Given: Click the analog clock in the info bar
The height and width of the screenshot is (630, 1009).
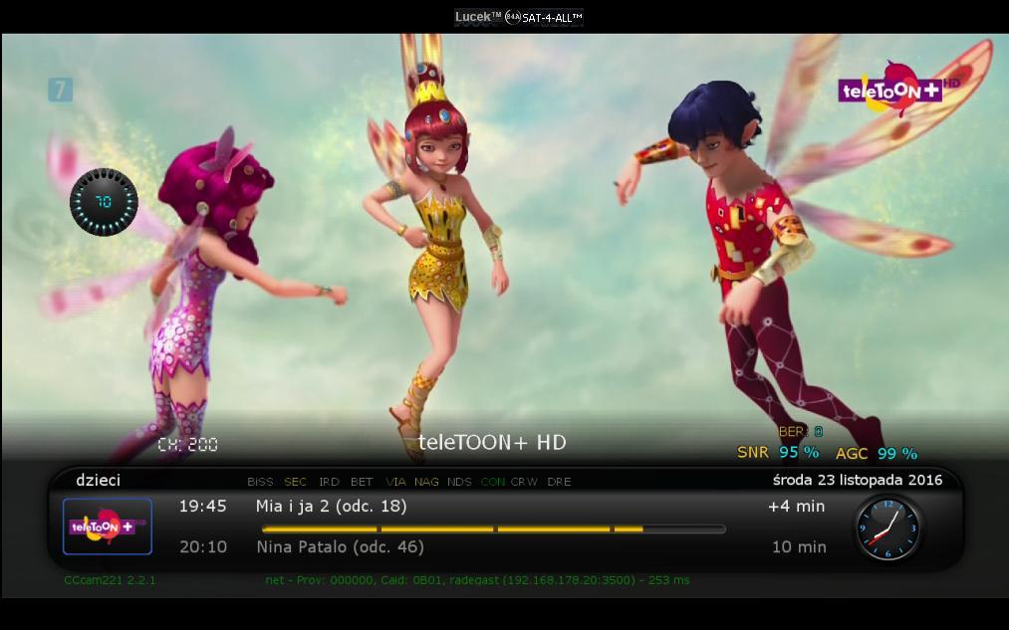Looking at the screenshot, I should 888,527.
